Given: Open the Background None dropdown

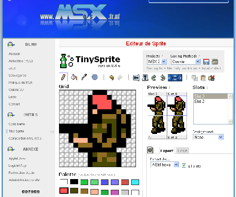Looking at the screenshot, I should click(x=208, y=137).
